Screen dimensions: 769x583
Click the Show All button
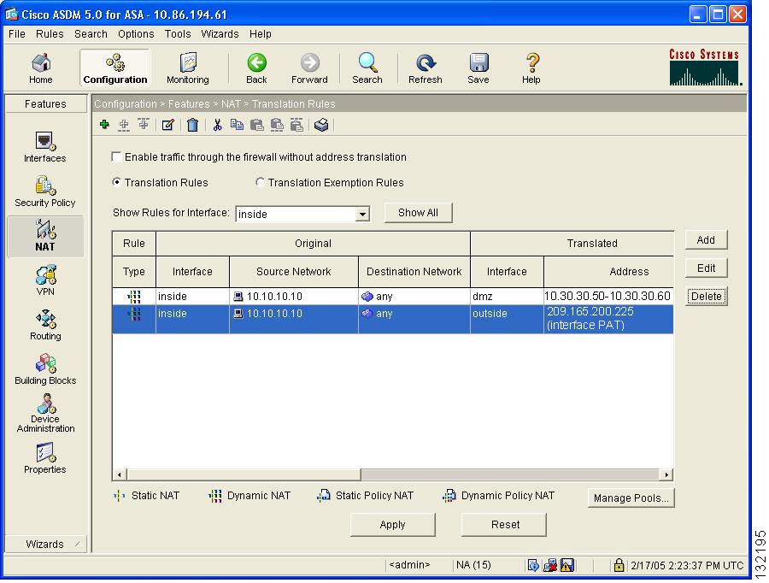click(x=419, y=213)
